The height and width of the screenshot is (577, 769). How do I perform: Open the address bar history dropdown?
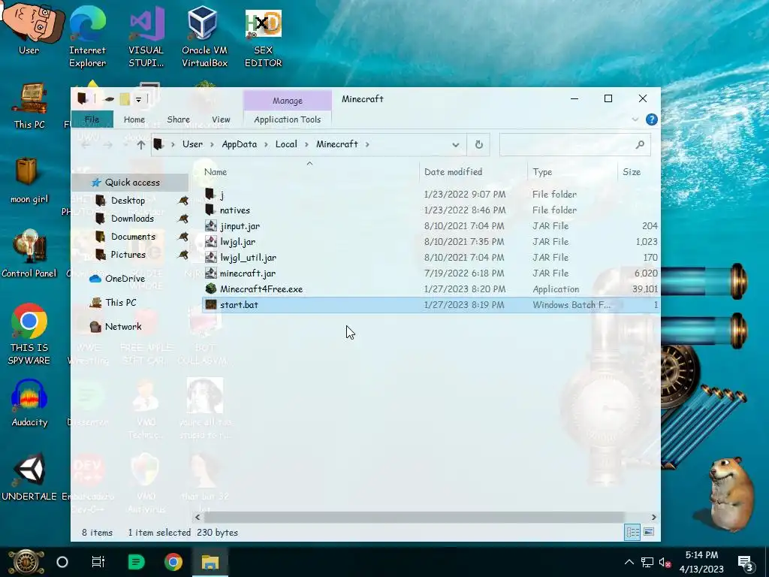pos(456,145)
